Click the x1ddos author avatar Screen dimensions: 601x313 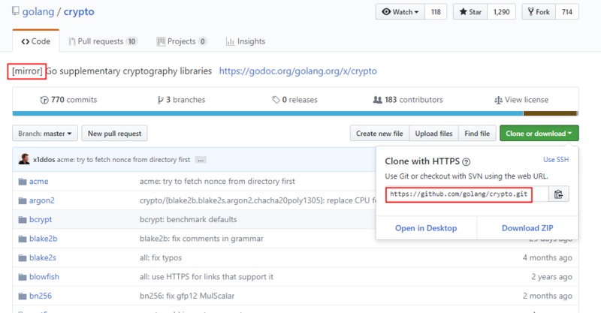pos(24,159)
